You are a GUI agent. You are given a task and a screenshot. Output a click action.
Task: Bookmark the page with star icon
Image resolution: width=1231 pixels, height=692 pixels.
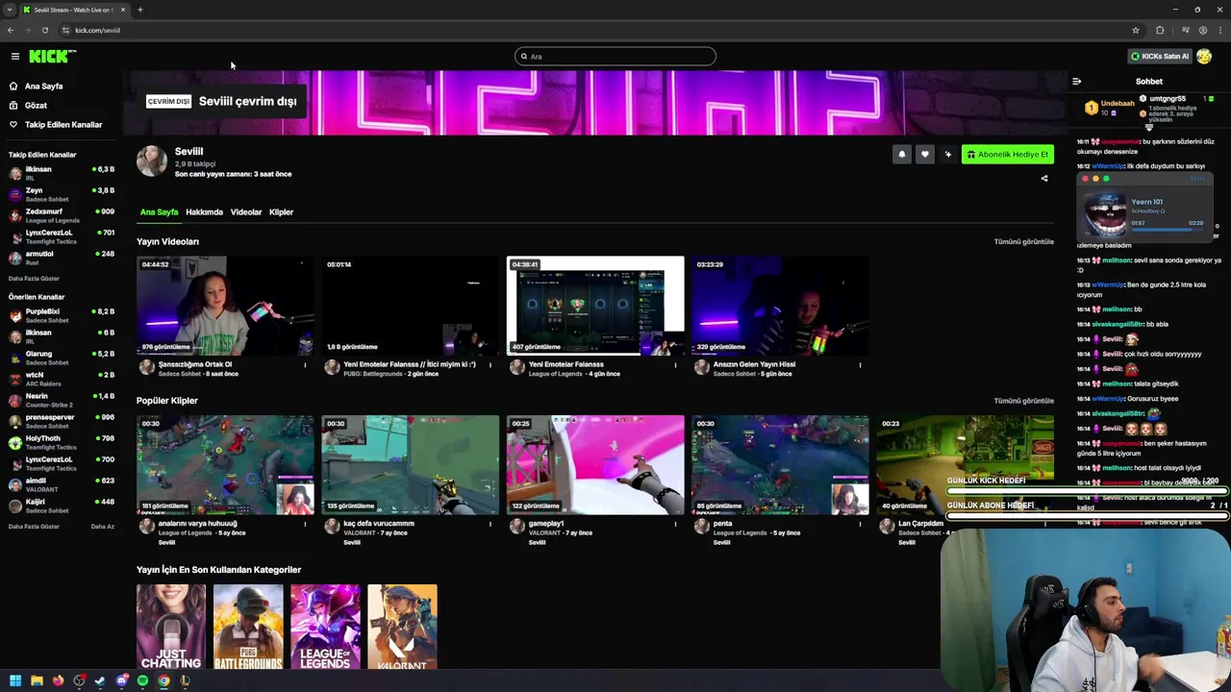[x=1136, y=31]
